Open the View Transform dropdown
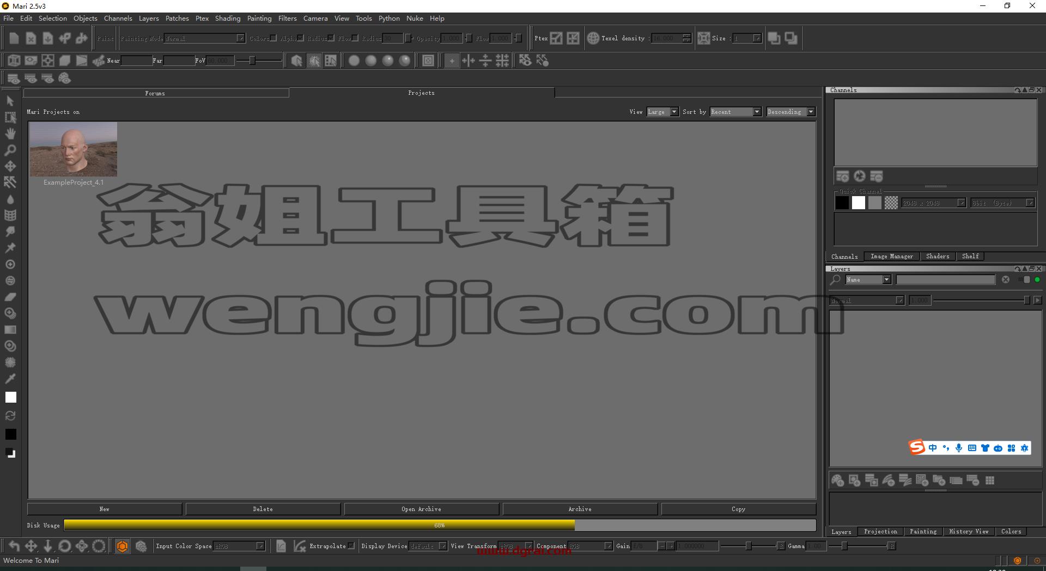The image size is (1046, 571). pos(516,546)
